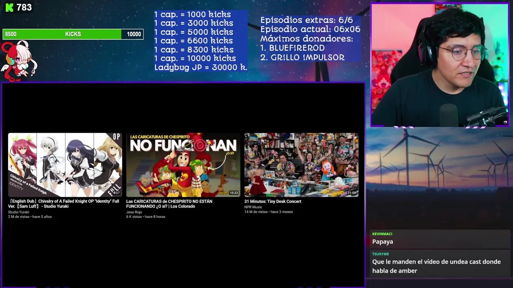
Task: Click '14 M de vistas • hace 3 meses'
Action: click(x=269, y=212)
